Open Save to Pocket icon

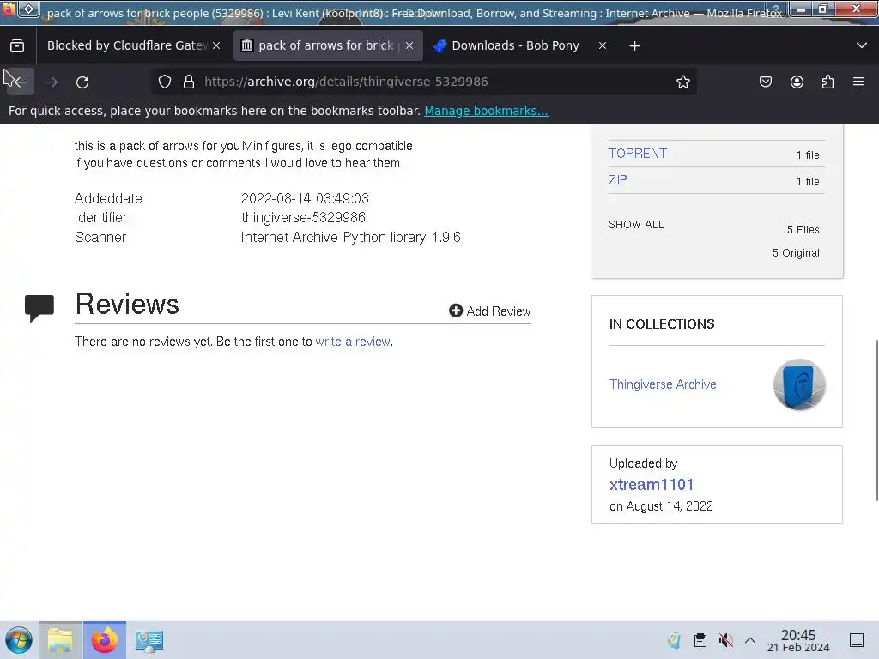pos(765,82)
